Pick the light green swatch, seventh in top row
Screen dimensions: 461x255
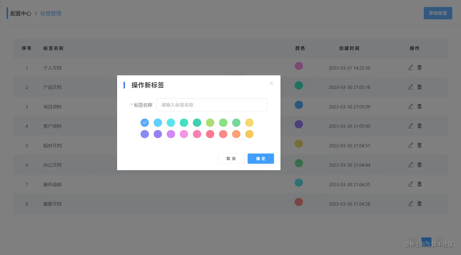click(x=223, y=122)
